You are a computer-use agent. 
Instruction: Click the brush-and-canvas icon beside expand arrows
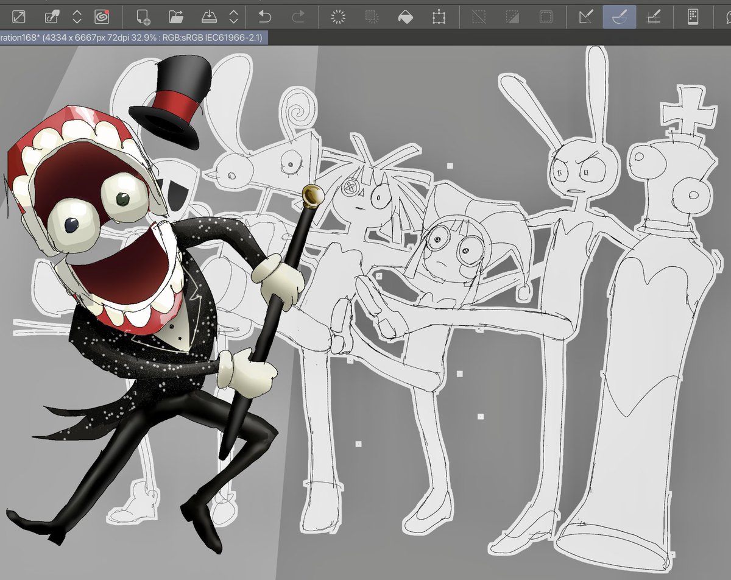53,16
